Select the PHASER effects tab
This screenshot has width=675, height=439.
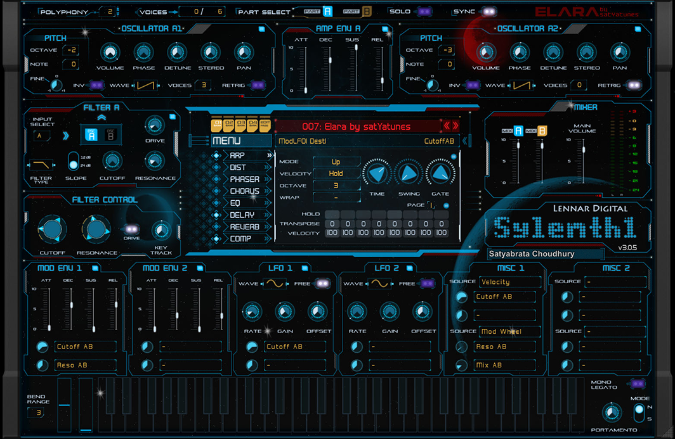point(247,179)
